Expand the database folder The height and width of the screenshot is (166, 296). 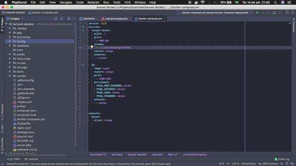pos(10,46)
